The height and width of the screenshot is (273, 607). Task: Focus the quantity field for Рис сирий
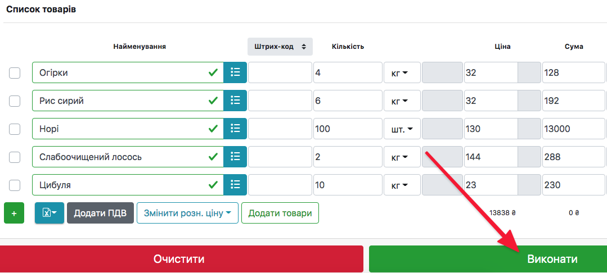(x=348, y=101)
